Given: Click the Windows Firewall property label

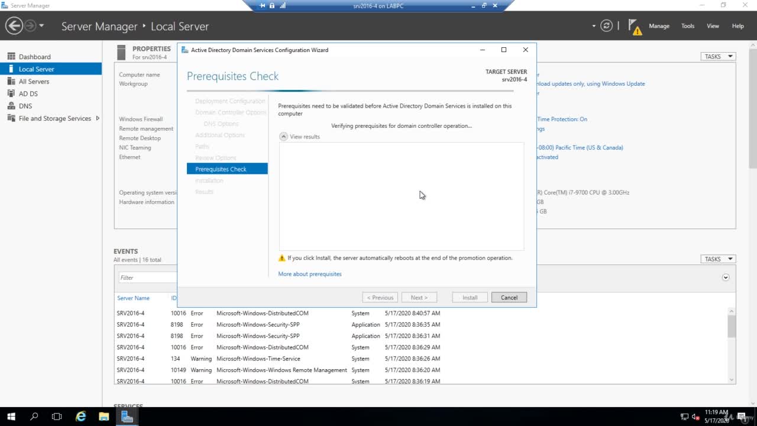Looking at the screenshot, I should point(141,119).
